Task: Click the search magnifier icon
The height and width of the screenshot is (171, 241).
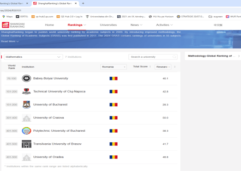Action: coord(174,57)
